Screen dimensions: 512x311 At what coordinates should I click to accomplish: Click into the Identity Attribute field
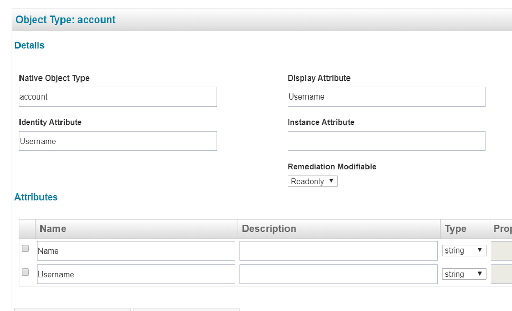coord(118,141)
